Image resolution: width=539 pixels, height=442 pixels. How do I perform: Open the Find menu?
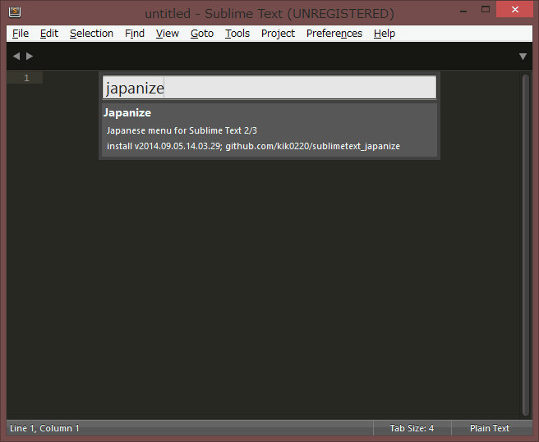click(135, 34)
